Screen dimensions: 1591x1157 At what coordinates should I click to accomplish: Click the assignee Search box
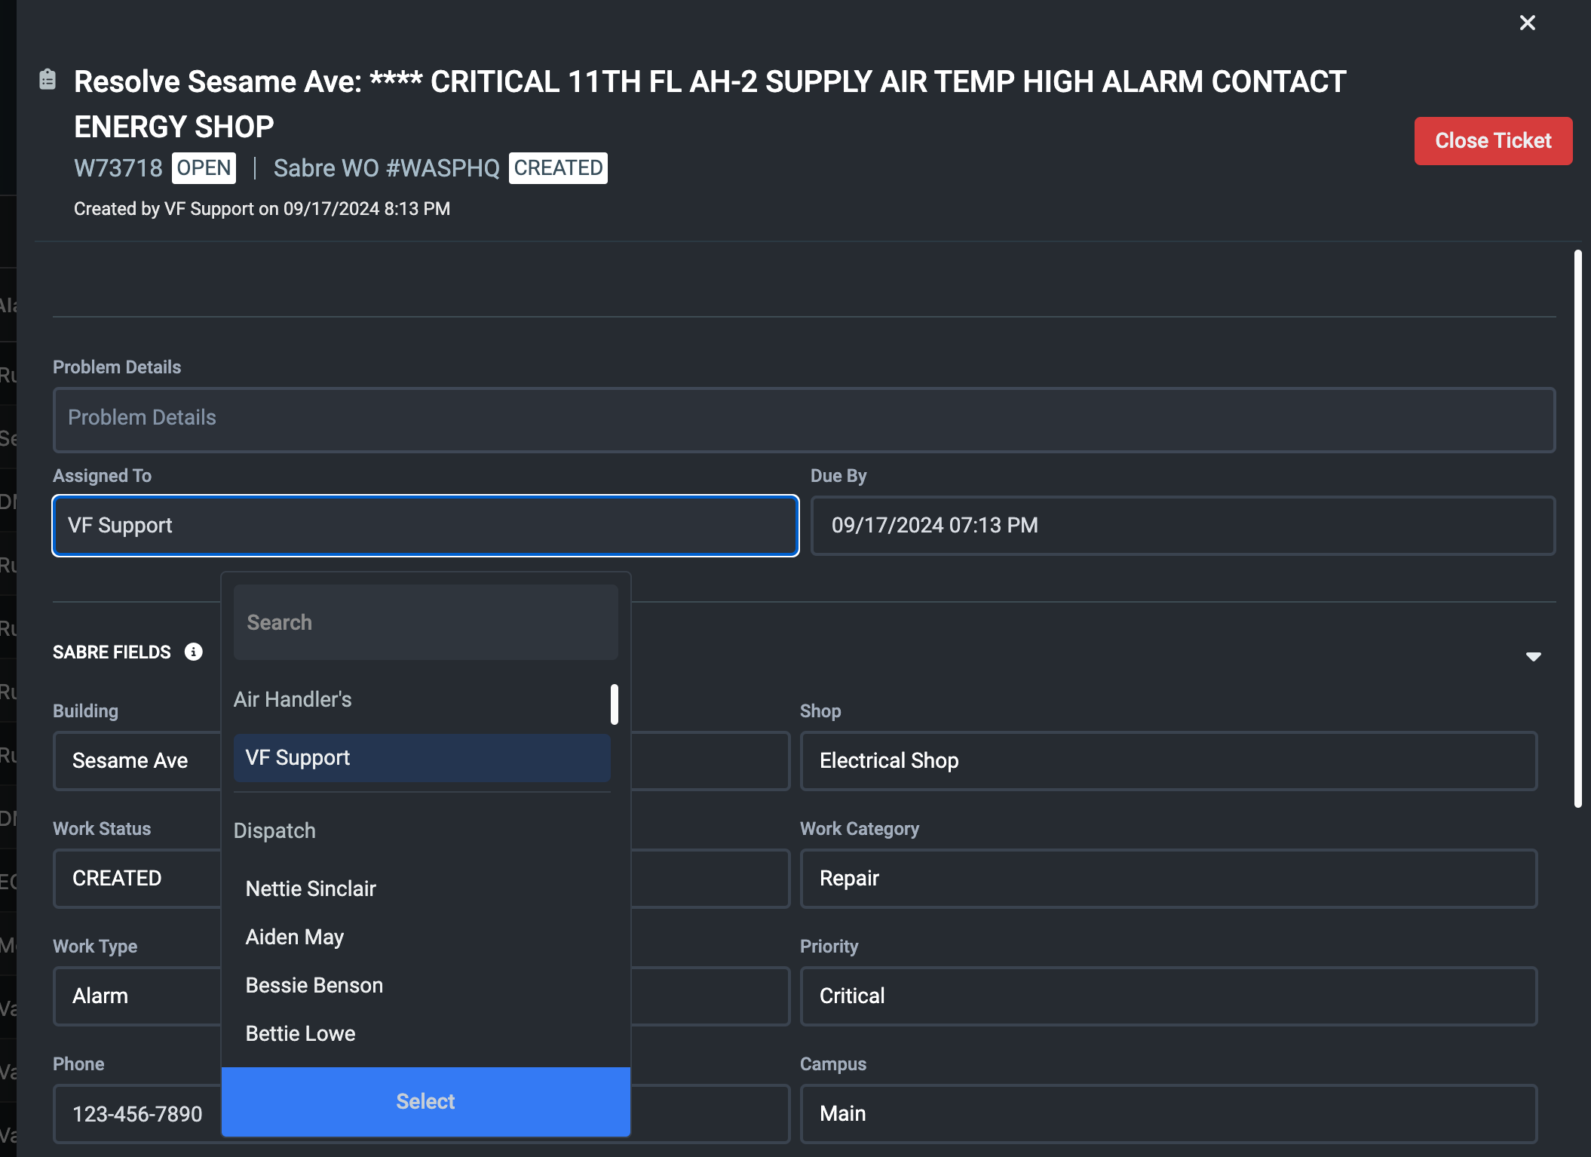coord(425,622)
